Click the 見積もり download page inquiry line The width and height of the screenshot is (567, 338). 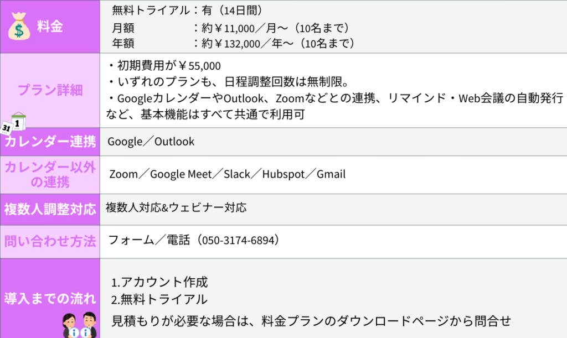pos(310,320)
